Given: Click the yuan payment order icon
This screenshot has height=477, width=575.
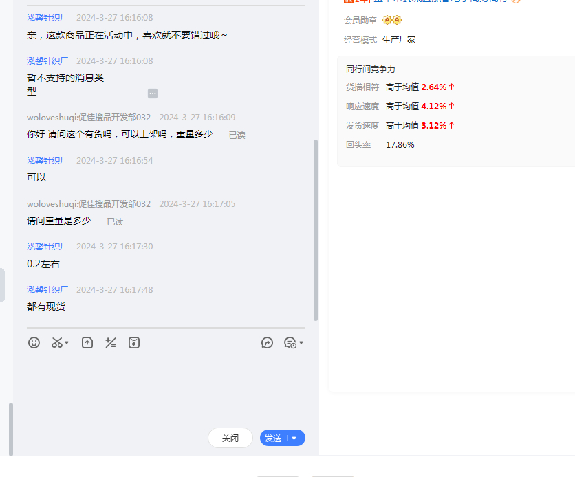Looking at the screenshot, I should pyautogui.click(x=134, y=342).
